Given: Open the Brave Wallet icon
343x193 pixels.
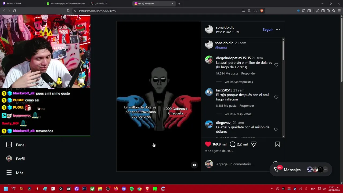Looking at the screenshot, I should 328,11.
